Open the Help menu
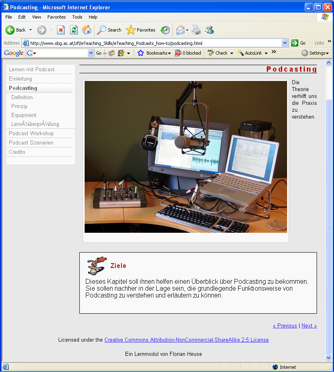Screen dimensions: 334x372 93,17
